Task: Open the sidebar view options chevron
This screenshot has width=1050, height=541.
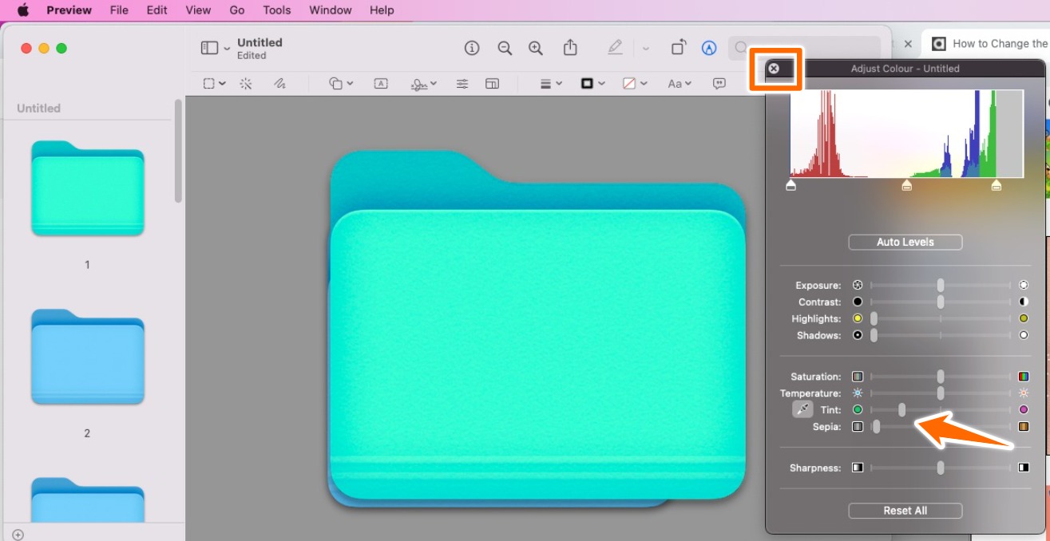Action: click(x=227, y=49)
